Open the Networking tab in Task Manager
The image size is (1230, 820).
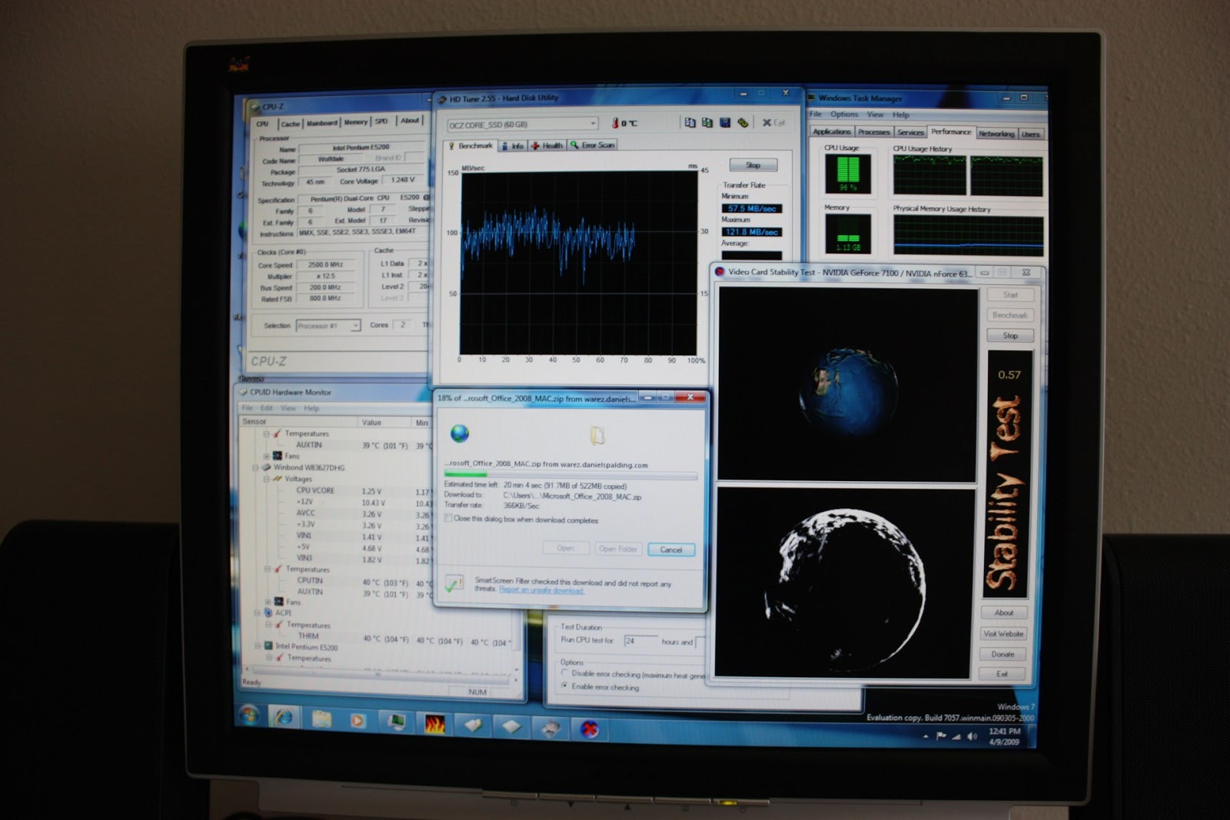pos(996,134)
